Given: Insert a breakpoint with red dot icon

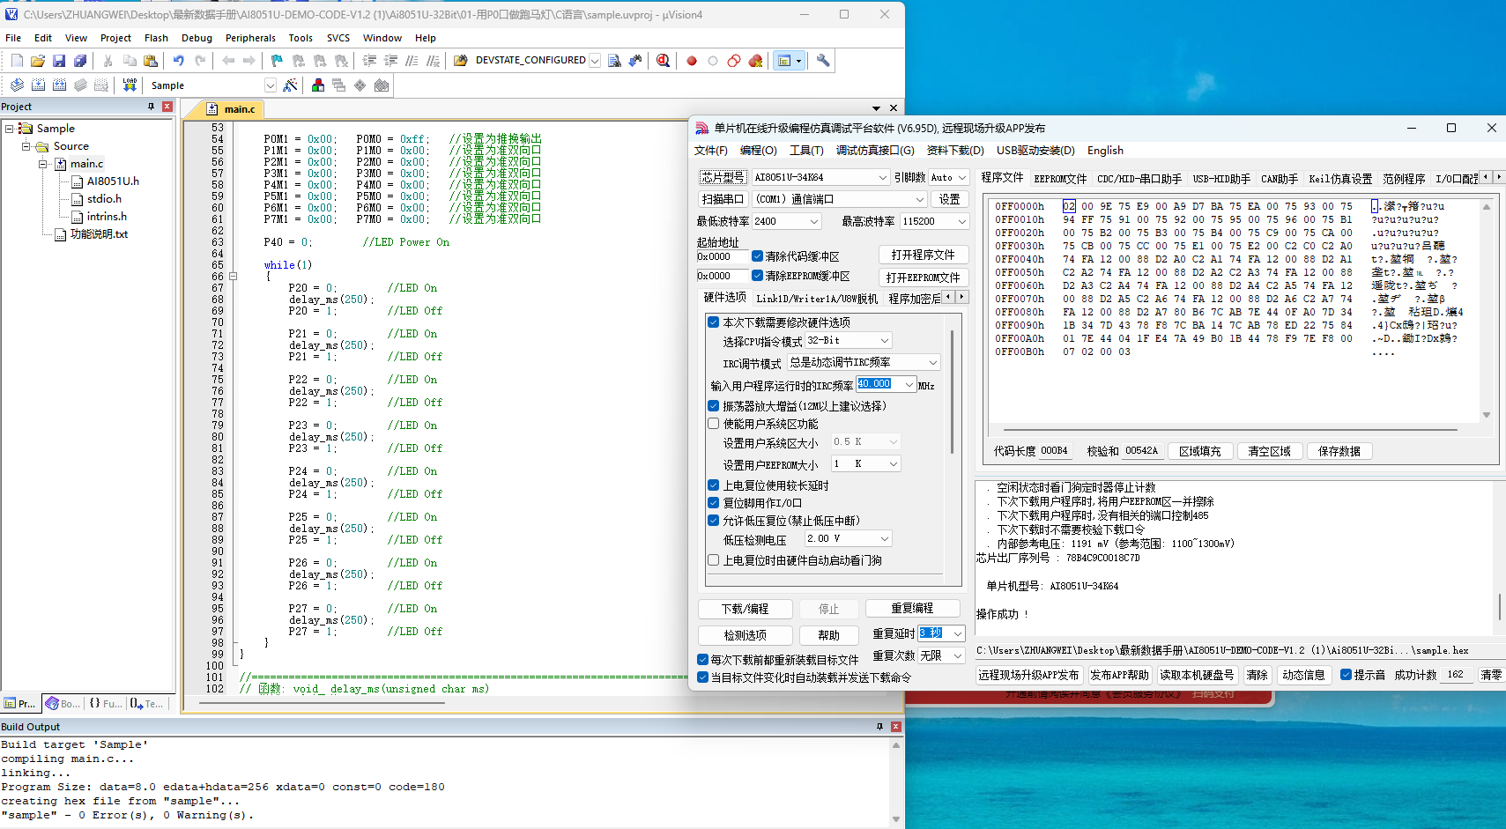Looking at the screenshot, I should click(692, 61).
